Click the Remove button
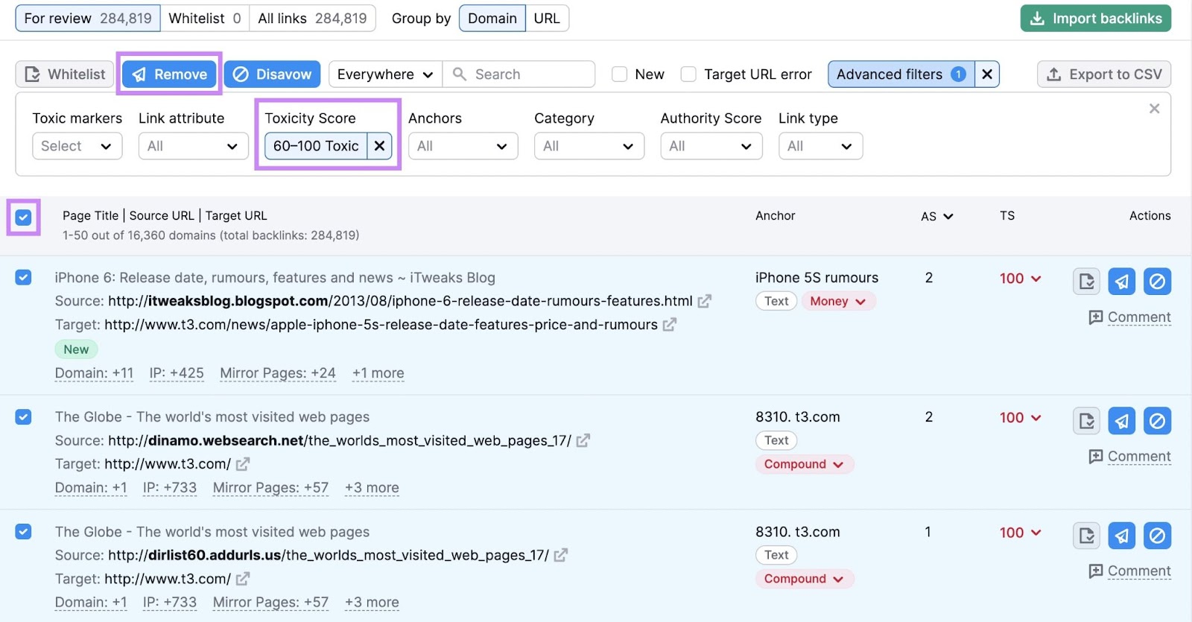 [x=169, y=74]
